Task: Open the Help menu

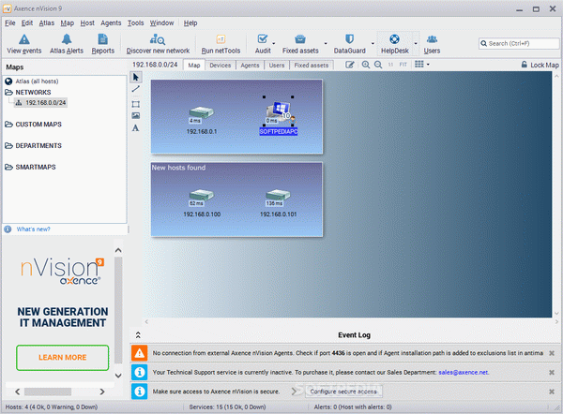Action: point(190,22)
